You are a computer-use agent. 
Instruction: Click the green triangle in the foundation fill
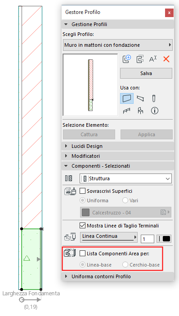point(27,258)
